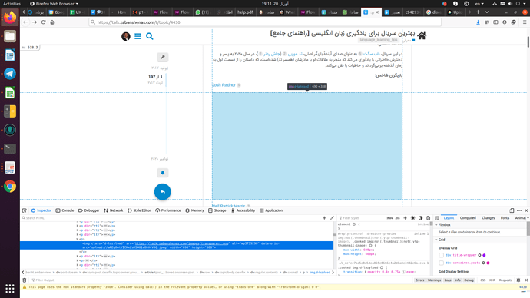Open Terminal from the dock

(x=10, y=149)
